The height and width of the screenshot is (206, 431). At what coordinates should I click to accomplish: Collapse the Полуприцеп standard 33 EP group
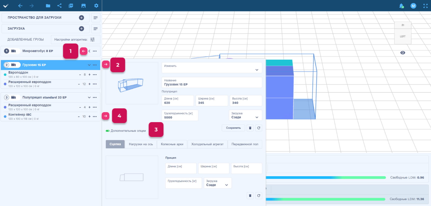(89, 98)
